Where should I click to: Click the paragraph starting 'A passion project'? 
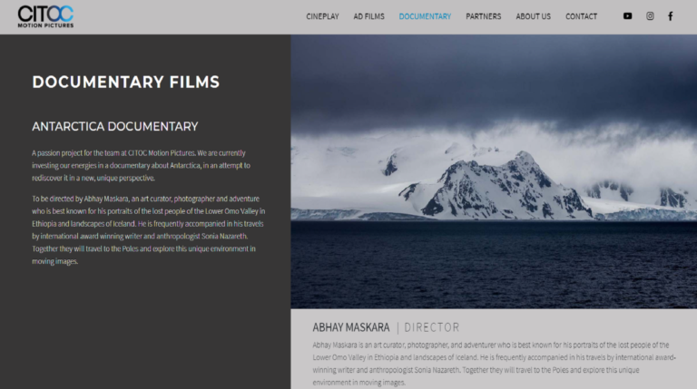(x=141, y=165)
